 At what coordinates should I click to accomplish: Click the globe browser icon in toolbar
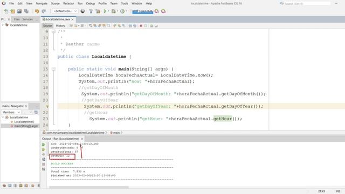tap(82, 11)
